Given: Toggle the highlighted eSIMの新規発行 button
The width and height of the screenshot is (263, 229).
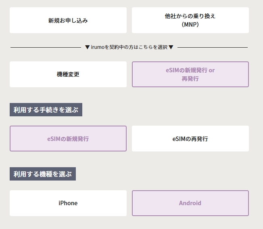Looking at the screenshot, I should pyautogui.click(x=68, y=139).
